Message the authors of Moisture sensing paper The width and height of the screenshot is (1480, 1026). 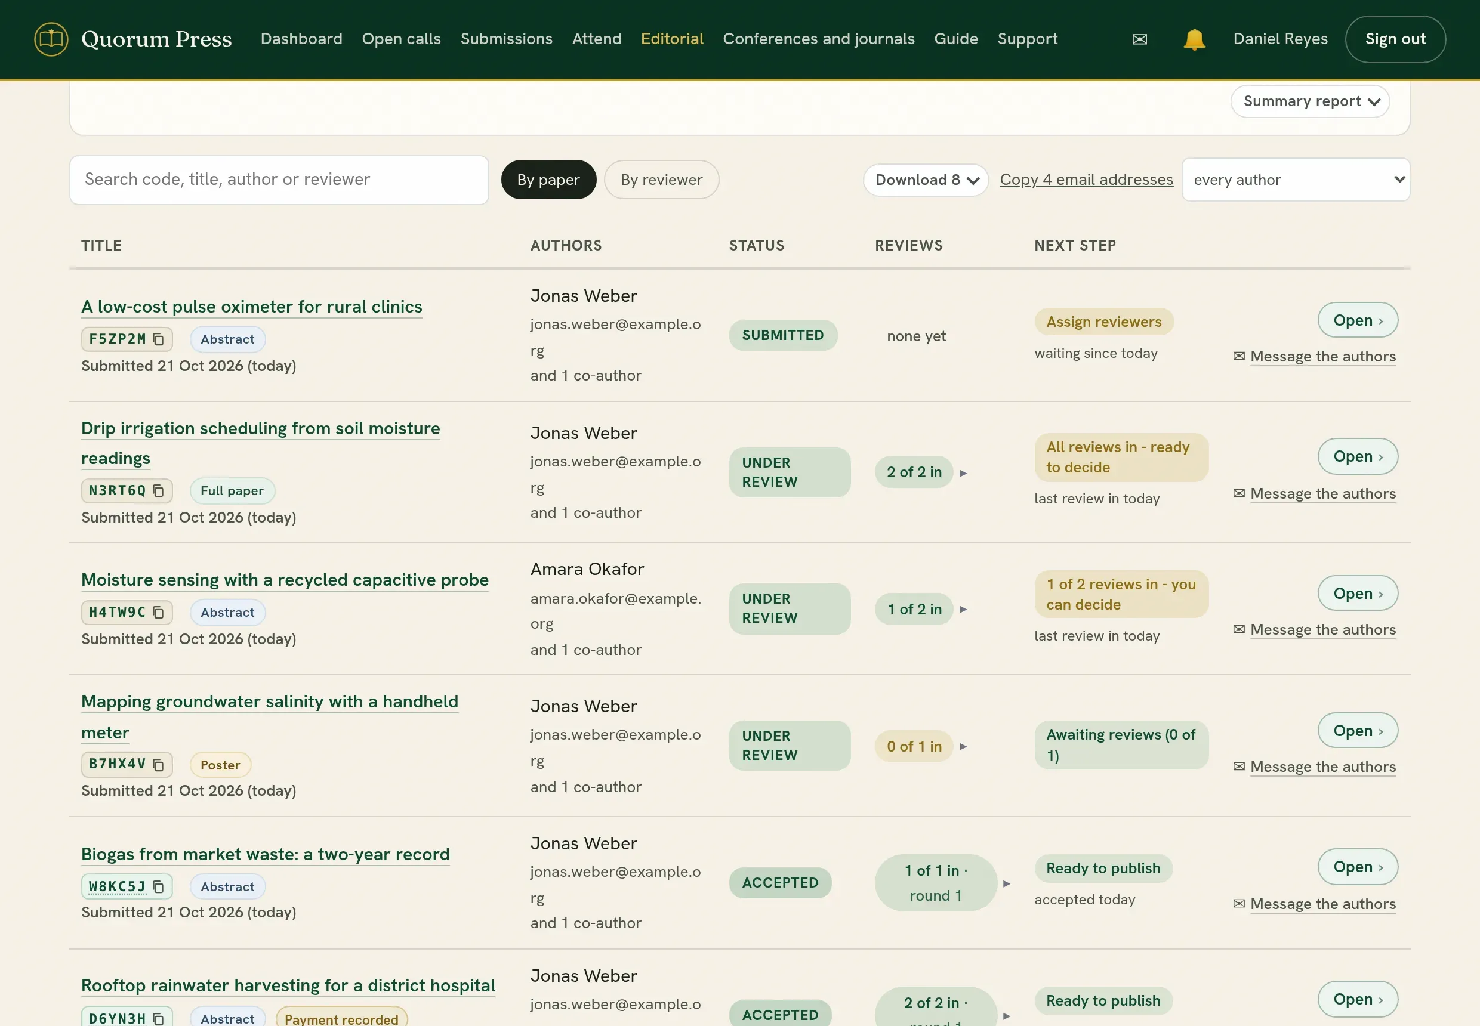pyautogui.click(x=1323, y=629)
